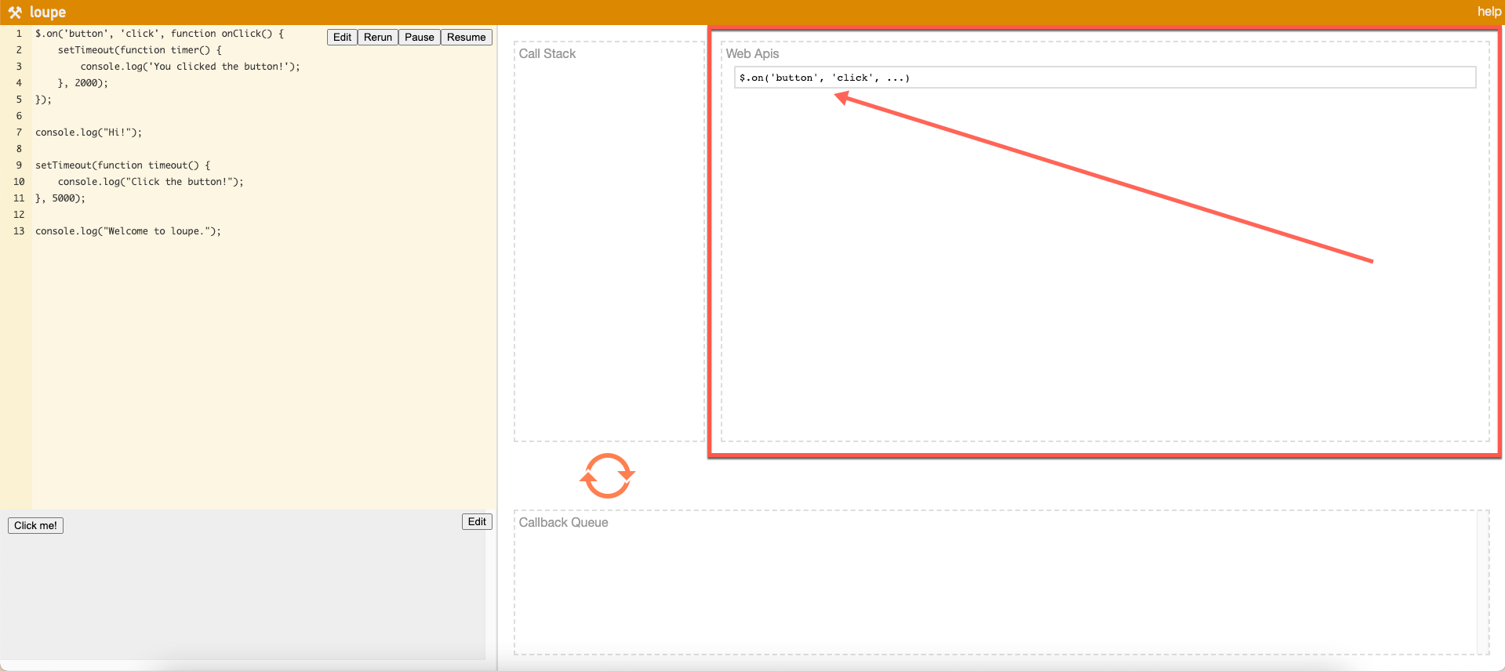
Task: Select the $.on('button', 'click', ...) Web API entry
Action: coord(1105,78)
